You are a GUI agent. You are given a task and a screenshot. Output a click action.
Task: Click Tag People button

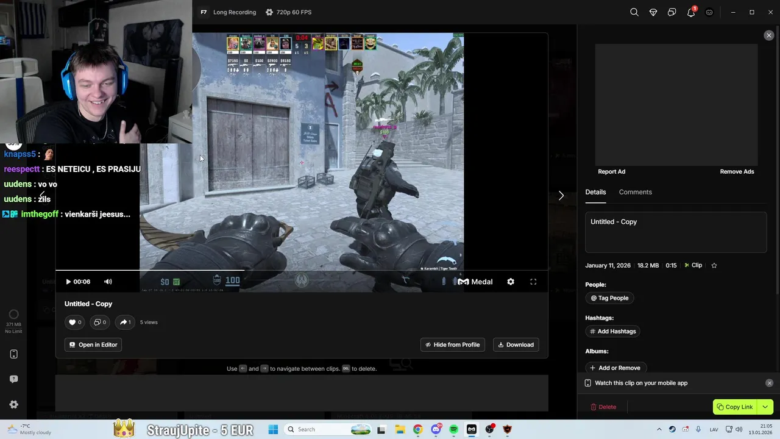609,298
